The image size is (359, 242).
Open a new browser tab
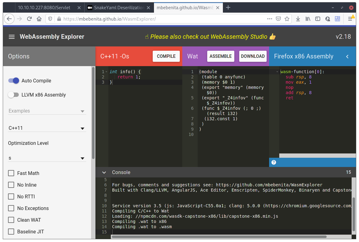pos(228,7)
